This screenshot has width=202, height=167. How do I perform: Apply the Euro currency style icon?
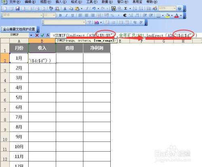tap(125, 15)
